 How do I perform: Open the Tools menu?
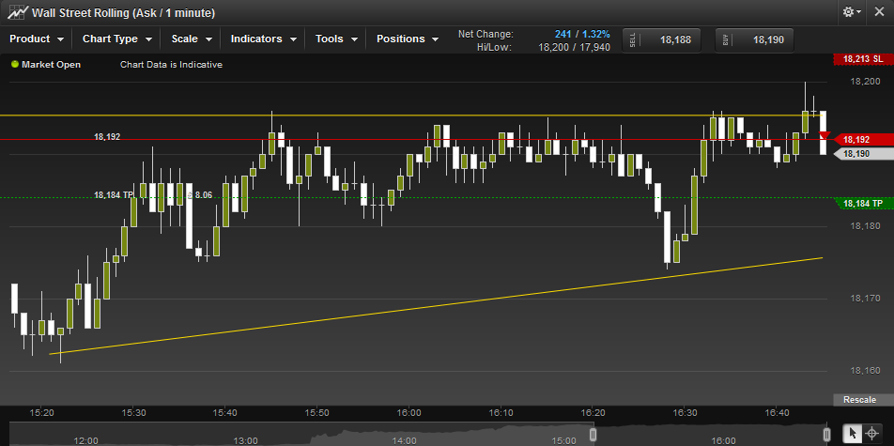click(336, 39)
